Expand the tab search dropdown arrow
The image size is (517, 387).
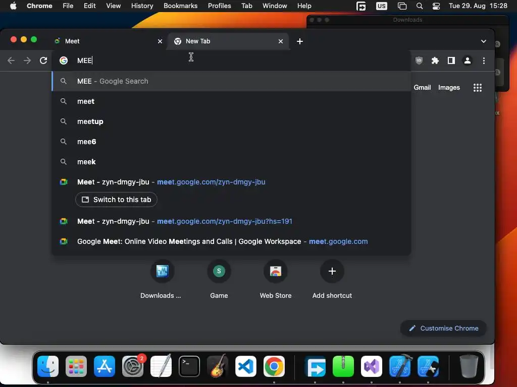pyautogui.click(x=483, y=41)
